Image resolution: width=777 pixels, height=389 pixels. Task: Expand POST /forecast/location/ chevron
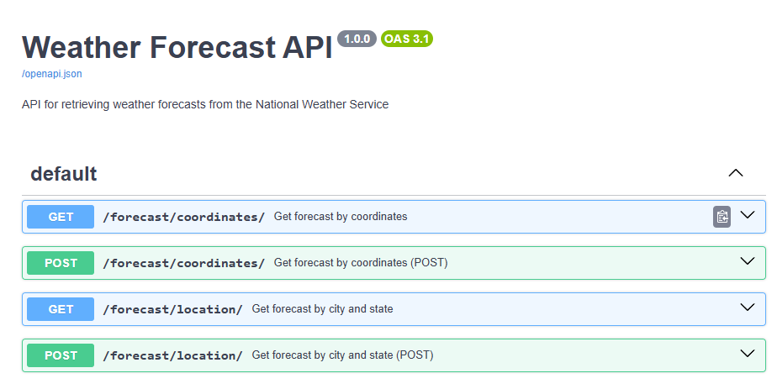click(x=748, y=354)
